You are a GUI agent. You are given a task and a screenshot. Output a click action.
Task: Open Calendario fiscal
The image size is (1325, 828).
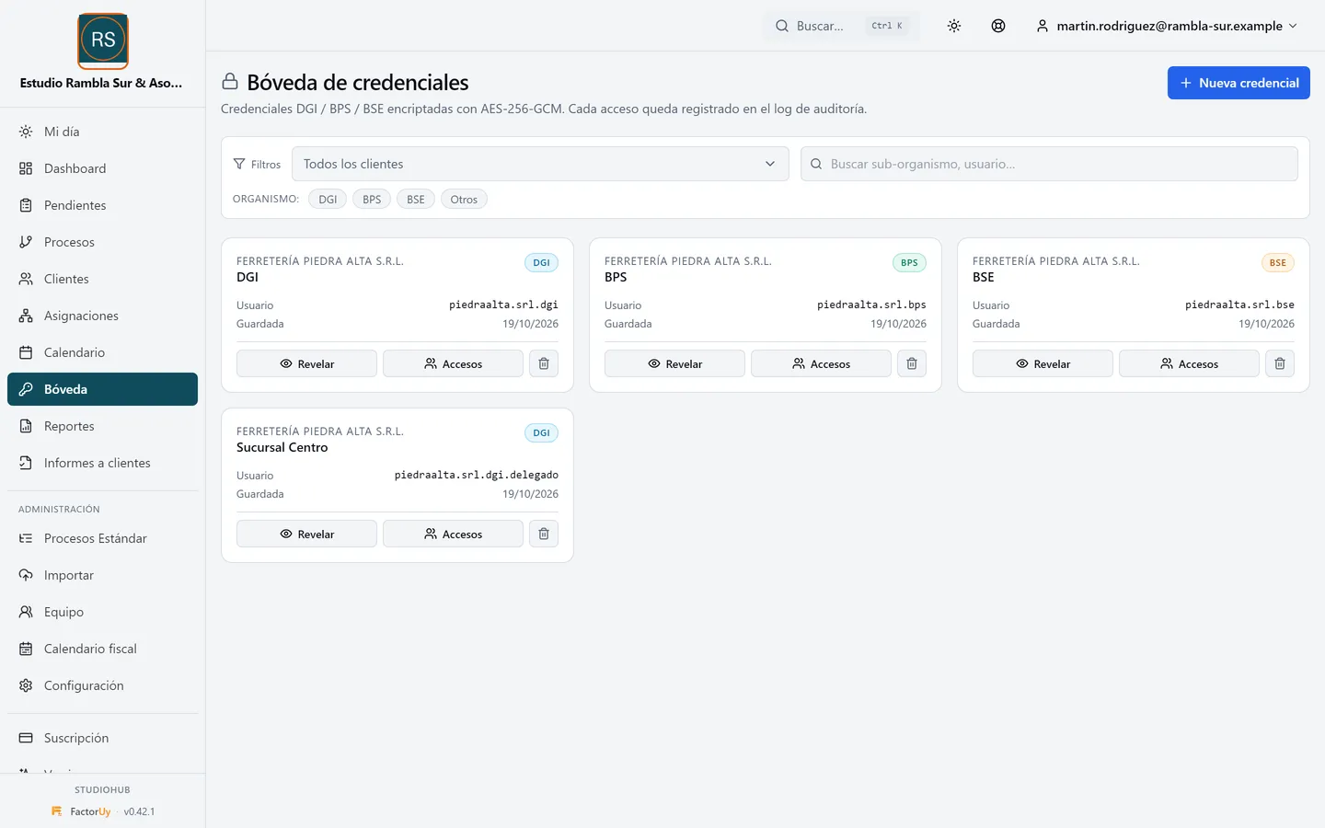[x=102, y=649]
